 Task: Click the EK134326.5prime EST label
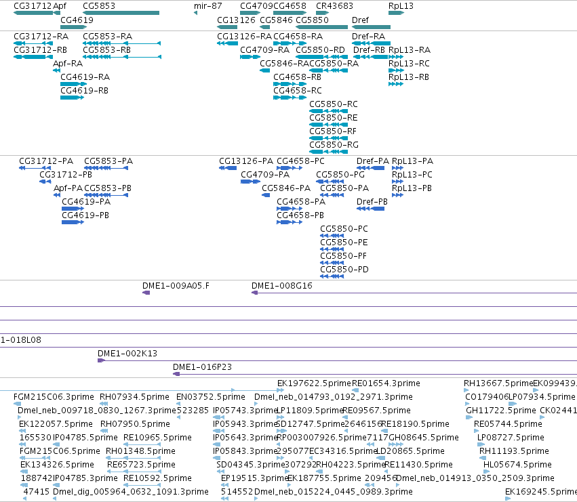point(57,465)
